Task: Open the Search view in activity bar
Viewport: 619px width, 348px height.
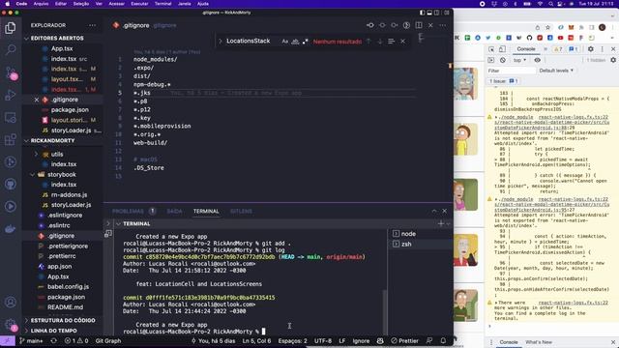Action: 11,49
